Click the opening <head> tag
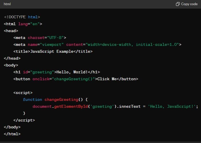The width and height of the screenshot is (201, 143). click(11, 31)
